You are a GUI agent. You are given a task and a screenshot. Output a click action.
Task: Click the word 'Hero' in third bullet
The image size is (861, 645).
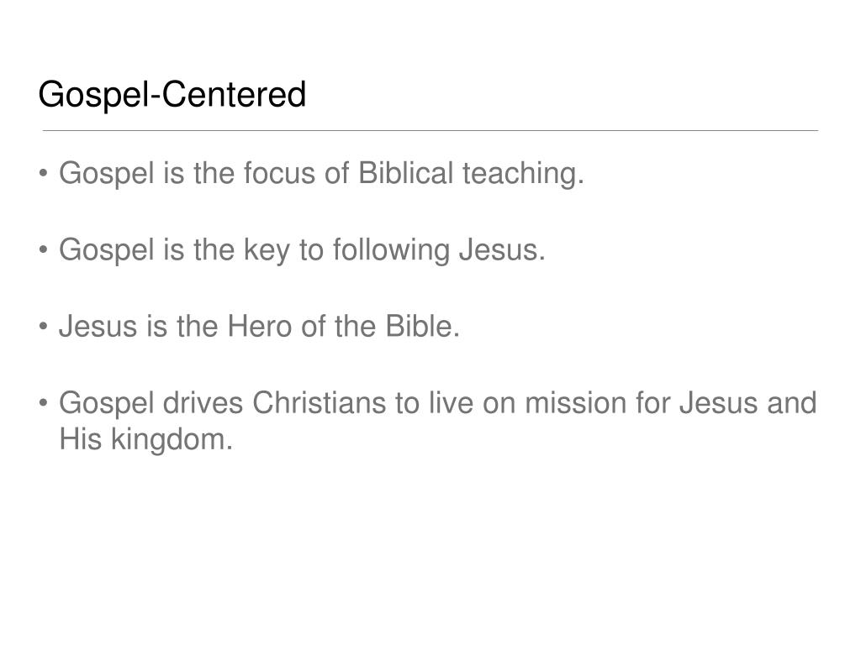pos(259,327)
